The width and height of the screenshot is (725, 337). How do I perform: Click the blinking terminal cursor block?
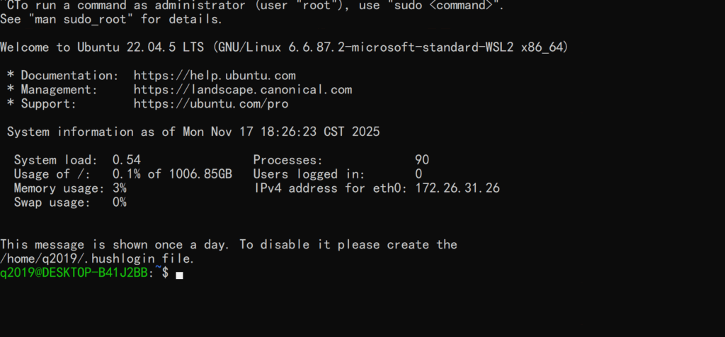[x=179, y=274]
